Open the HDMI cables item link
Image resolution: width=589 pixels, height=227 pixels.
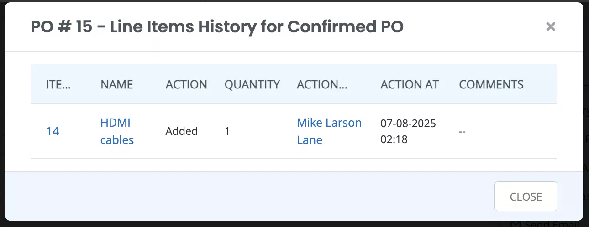[x=117, y=131]
